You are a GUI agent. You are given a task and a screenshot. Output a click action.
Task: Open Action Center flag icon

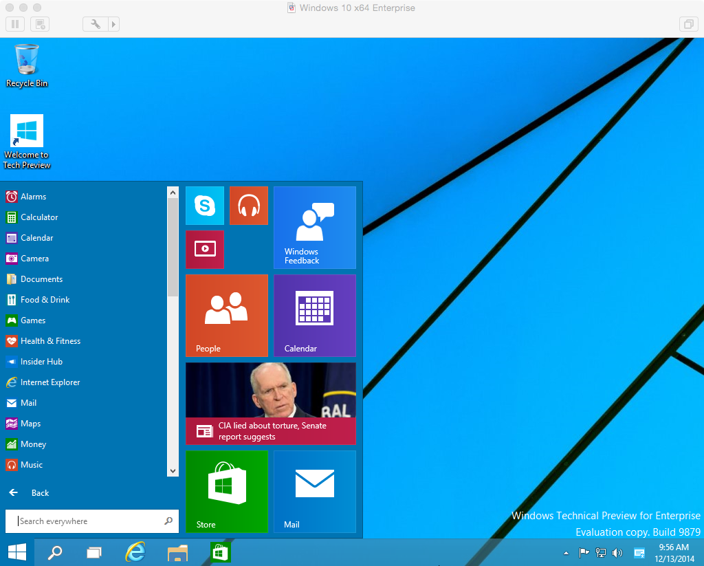click(584, 553)
